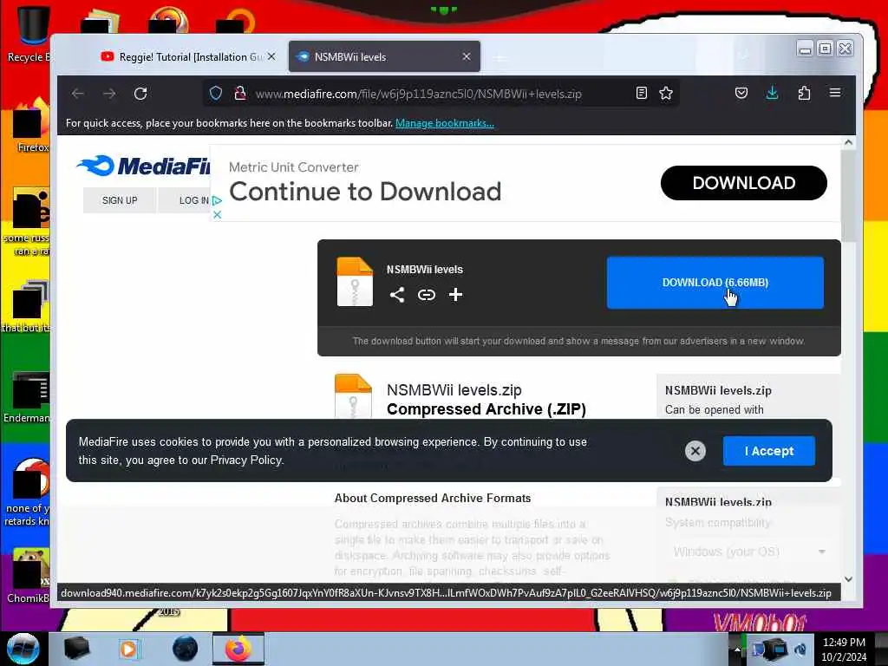Click the taskbar clock showing 12:49 PM
The image size is (888, 666).
(x=844, y=650)
